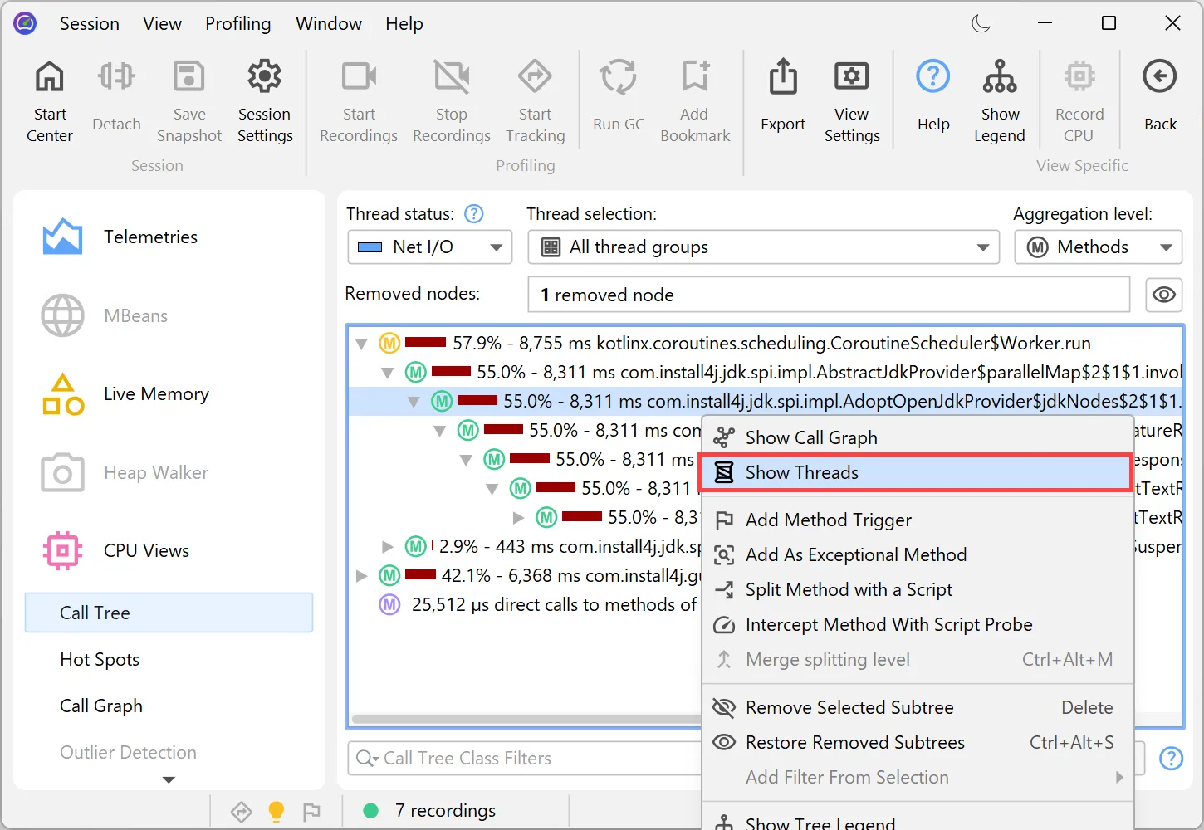Open the Live Memory view
This screenshot has height=830, width=1204.
coord(155,393)
